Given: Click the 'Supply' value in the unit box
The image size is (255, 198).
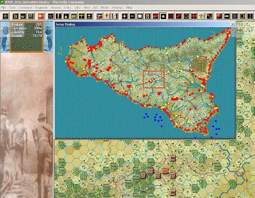Looking at the screenshot, I should (37, 36).
